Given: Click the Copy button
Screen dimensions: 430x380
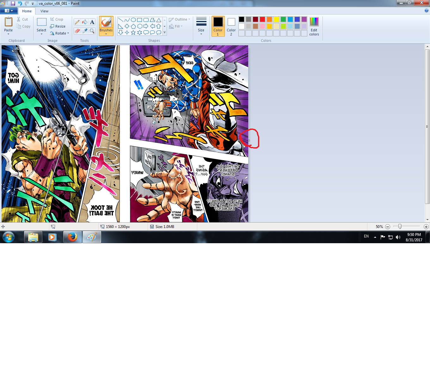Looking at the screenshot, I should pyautogui.click(x=24, y=26).
